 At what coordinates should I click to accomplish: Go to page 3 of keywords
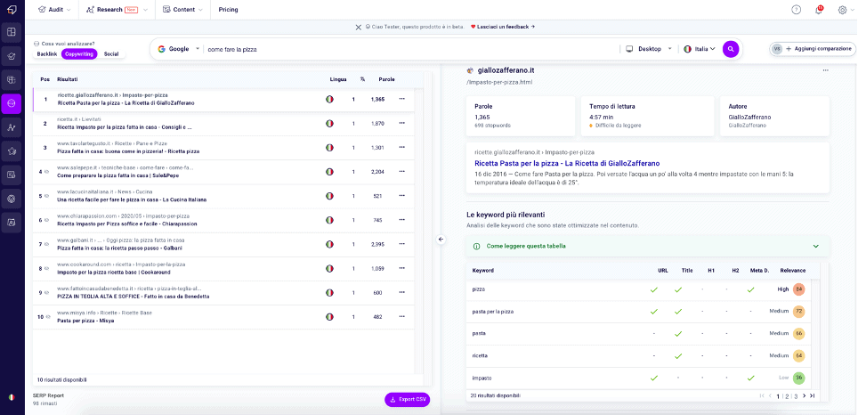(796, 395)
